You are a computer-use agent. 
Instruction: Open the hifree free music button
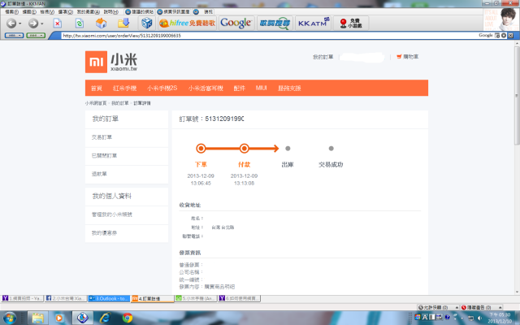[188, 23]
